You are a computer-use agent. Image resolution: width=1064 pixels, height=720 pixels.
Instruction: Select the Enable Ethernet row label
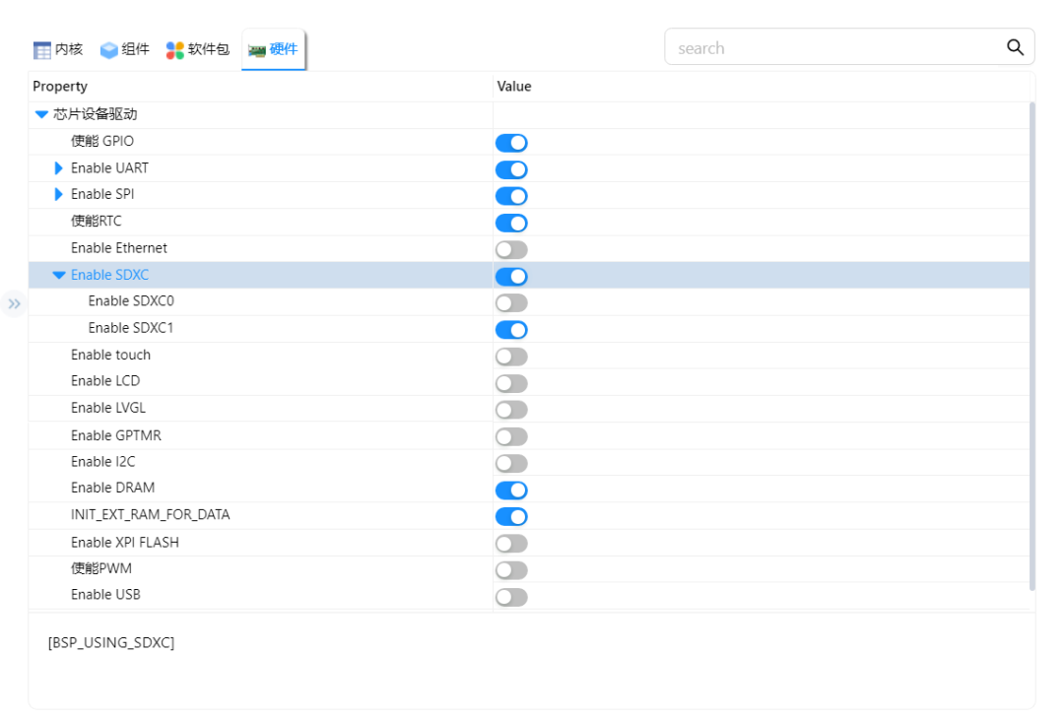click(x=119, y=247)
